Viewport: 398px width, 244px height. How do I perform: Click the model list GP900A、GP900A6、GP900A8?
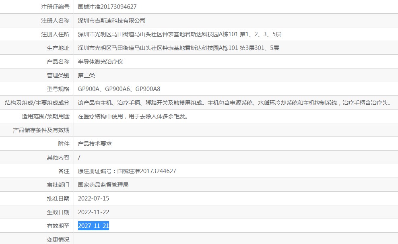pyautogui.click(x=119, y=89)
